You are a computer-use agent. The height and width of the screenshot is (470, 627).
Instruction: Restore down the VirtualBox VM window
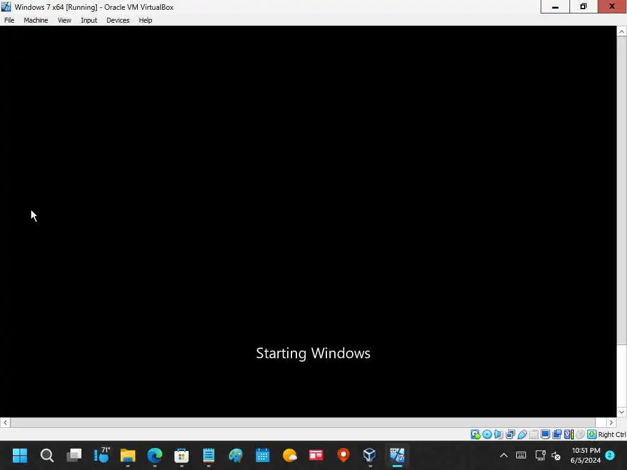point(584,7)
